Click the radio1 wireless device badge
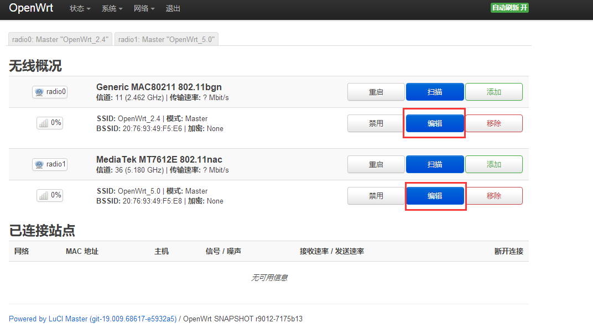The image size is (593, 328). pyautogui.click(x=50, y=164)
